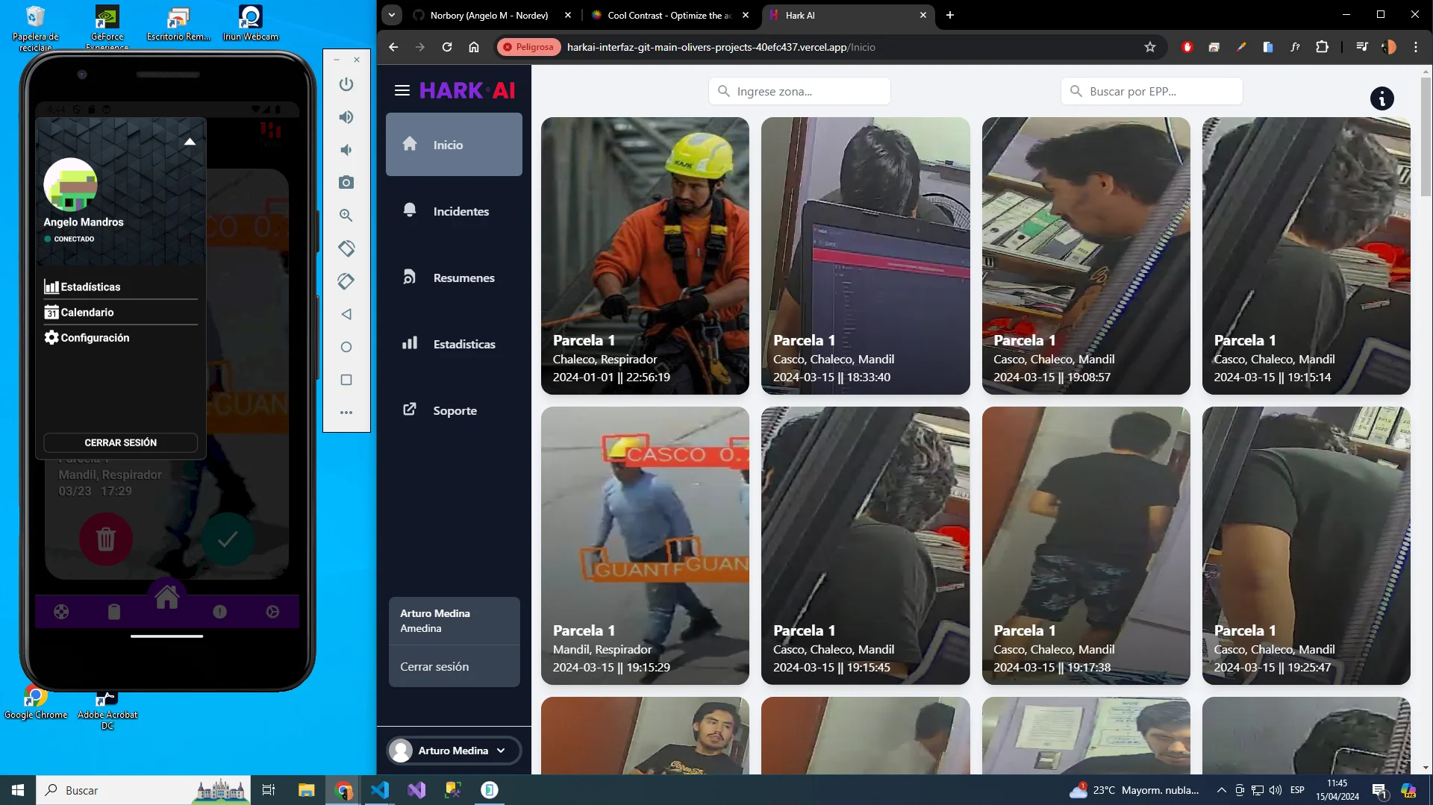Click Cerrar sesión in web sidebar
Viewport: 1433px width, 805px height.
tap(434, 666)
